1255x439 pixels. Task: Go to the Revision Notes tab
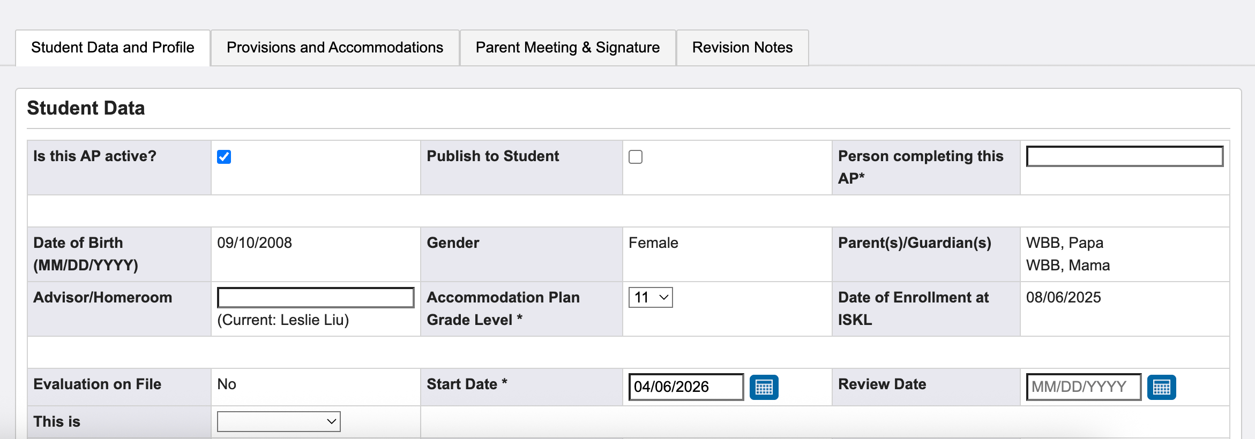(742, 48)
